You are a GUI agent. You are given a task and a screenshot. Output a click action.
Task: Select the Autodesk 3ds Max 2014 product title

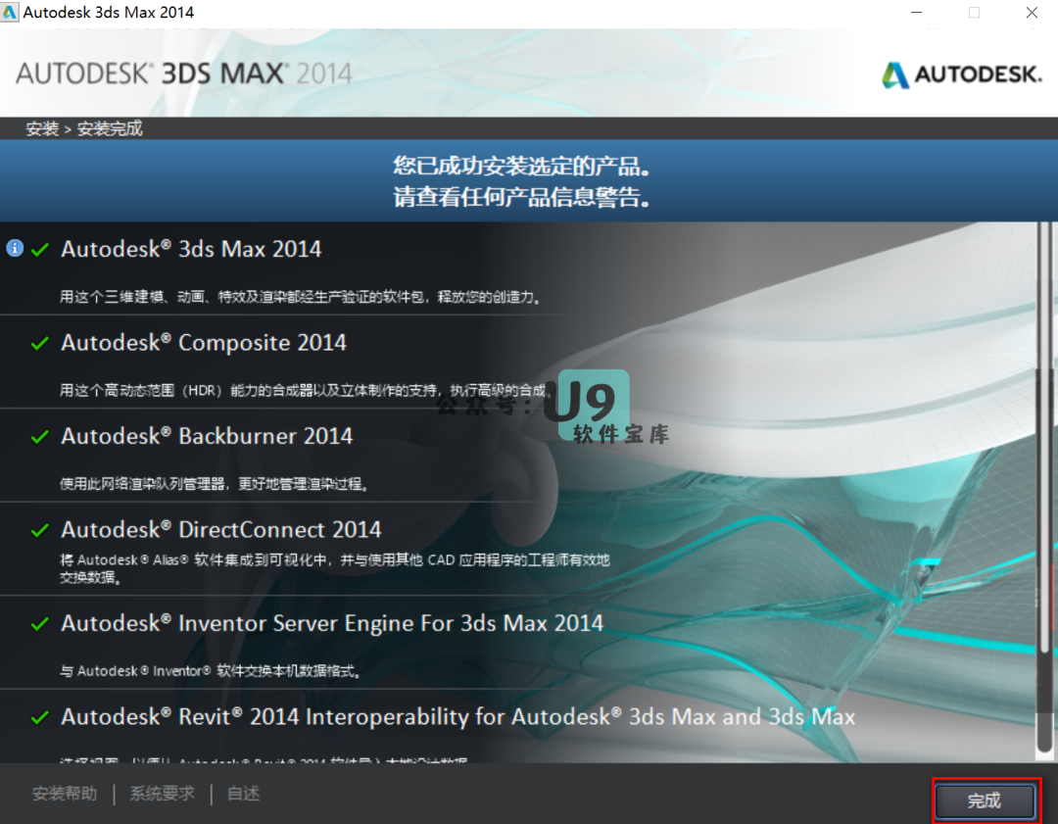191,249
